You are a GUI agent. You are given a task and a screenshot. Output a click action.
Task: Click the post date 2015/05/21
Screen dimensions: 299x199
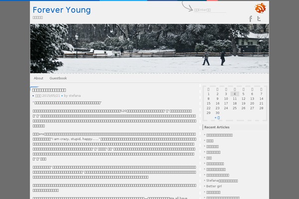tap(51, 96)
